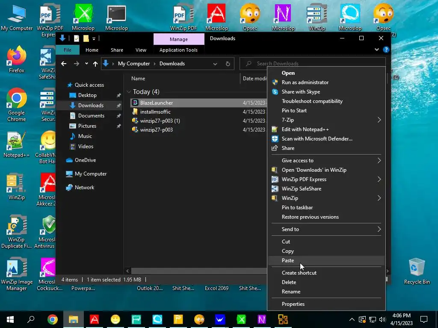Choose Rename in context menu
Viewport: 438px width, 328px height.
point(326,292)
